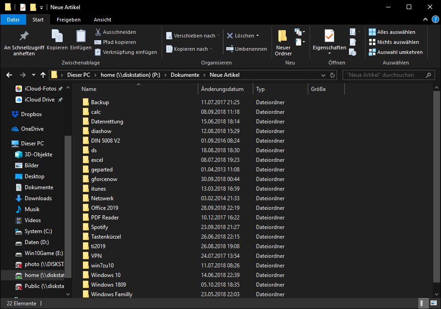Viewport: 441px width, 309px height.
Task: Click the Pin to Schnellzugriff anheften icon
Action: point(24,37)
